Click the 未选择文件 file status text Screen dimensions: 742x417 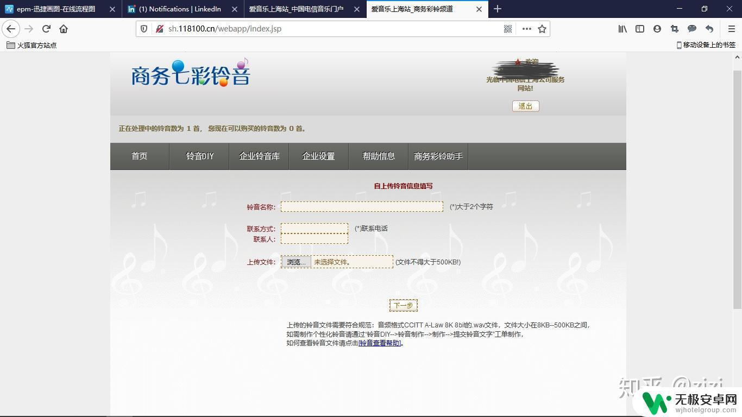332,262
